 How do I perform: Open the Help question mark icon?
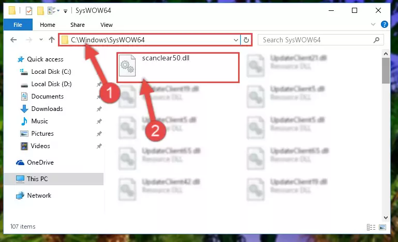coord(385,25)
